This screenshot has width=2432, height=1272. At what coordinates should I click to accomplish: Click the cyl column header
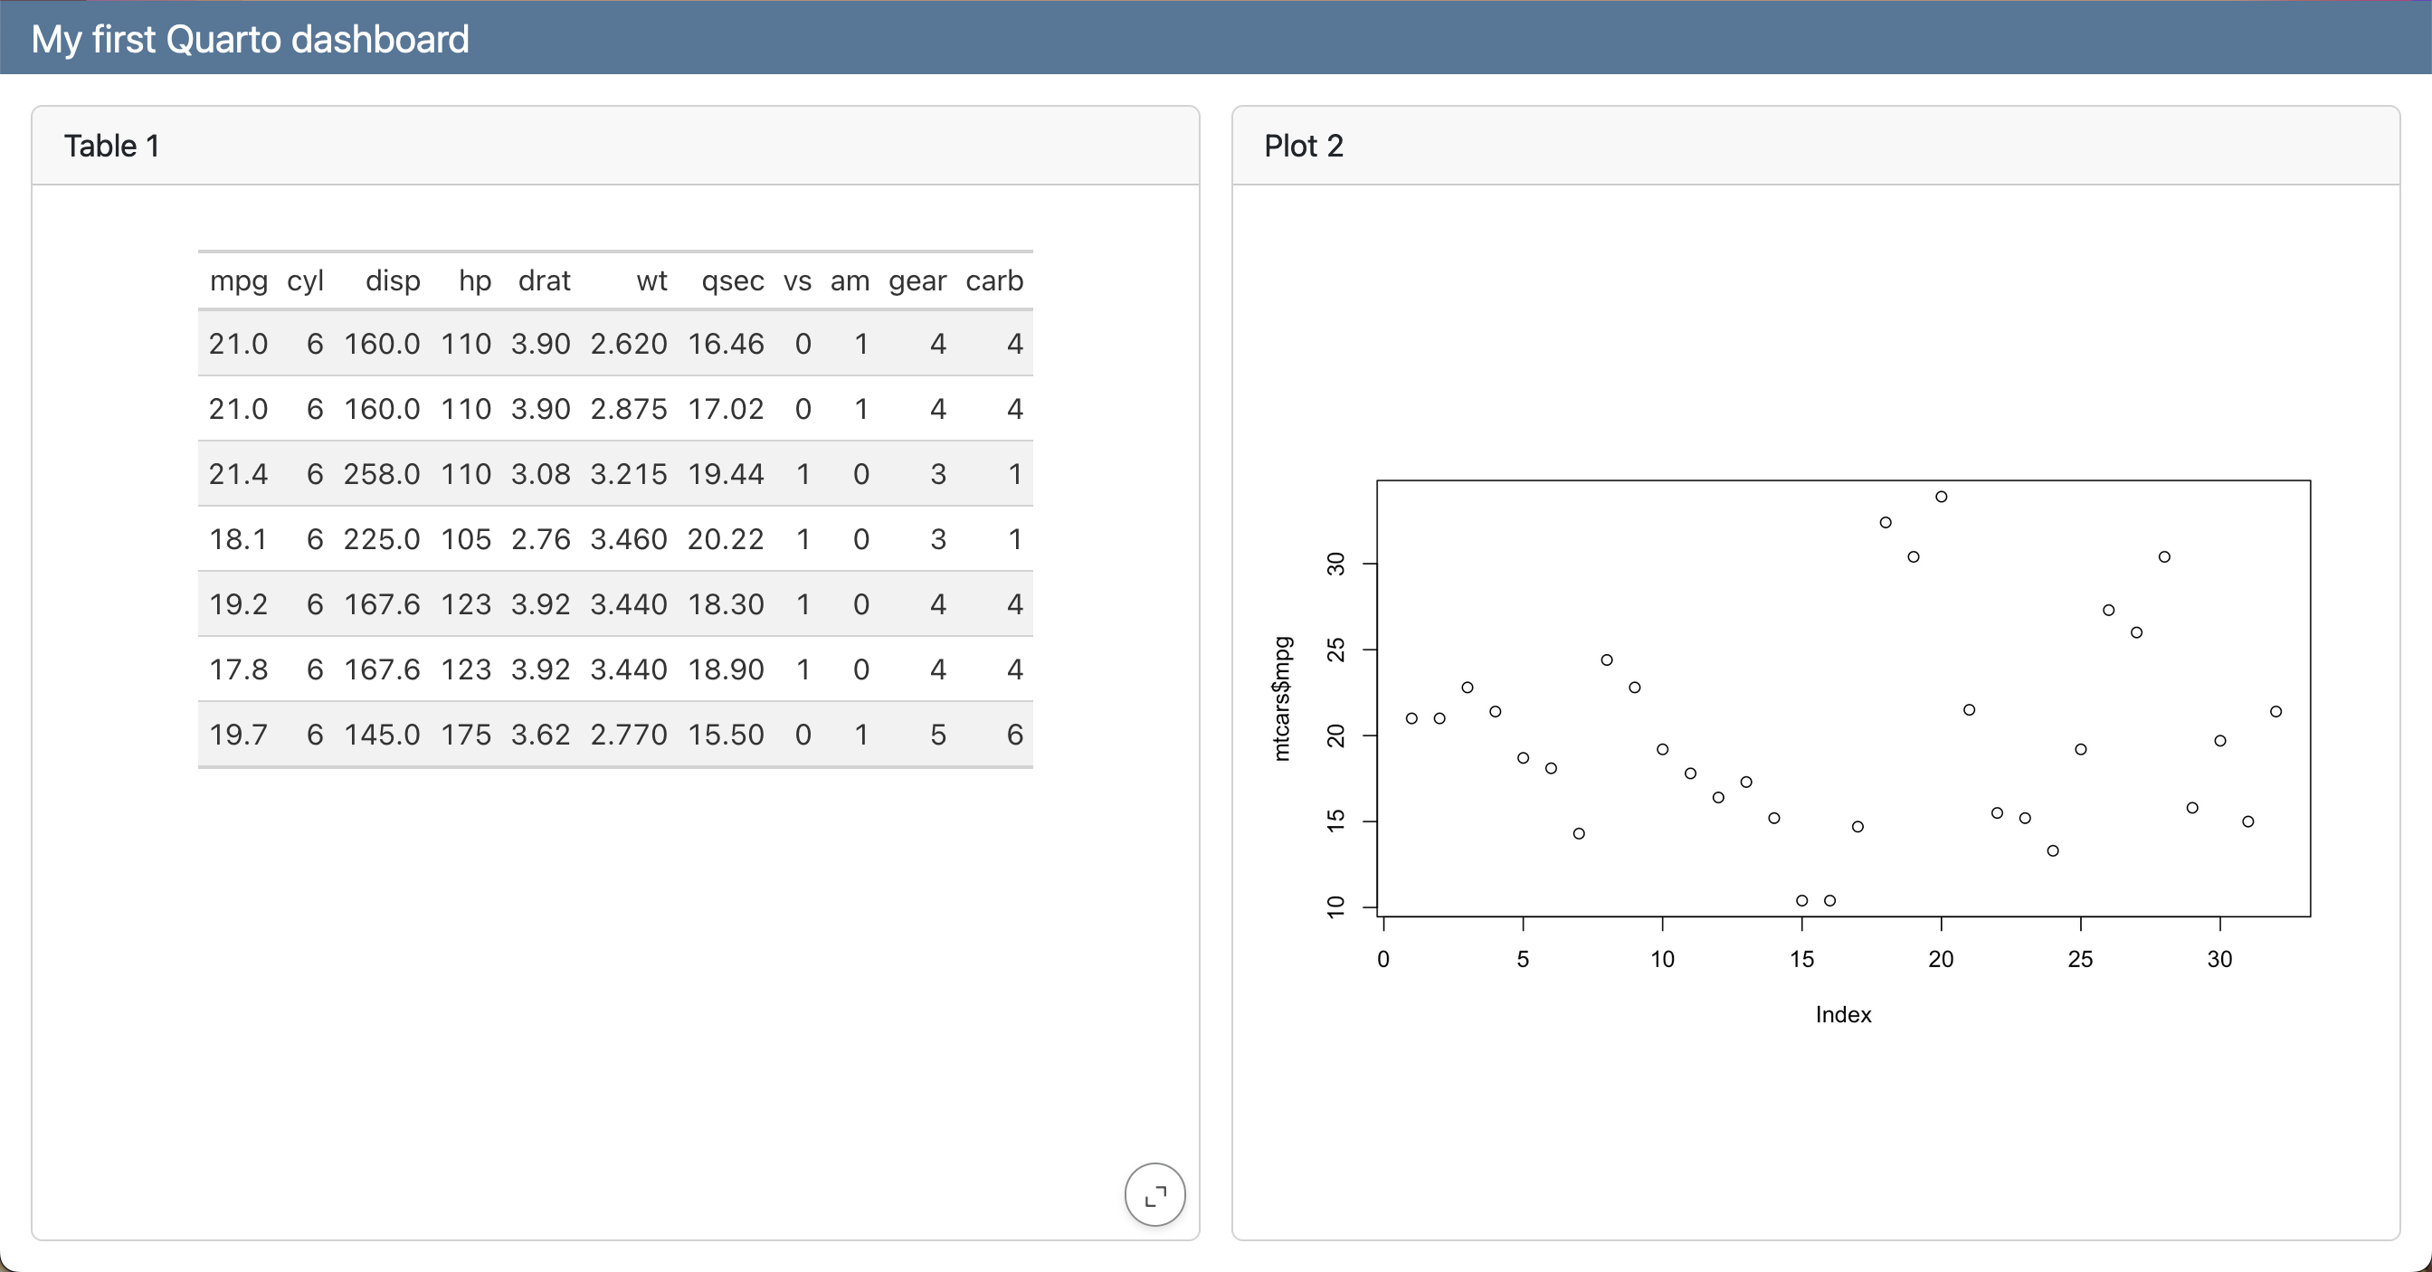(305, 280)
